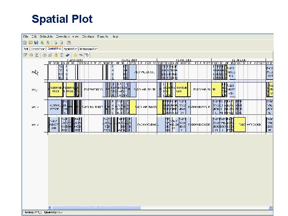Click the MT_1 row label
Screen dimensions: 288x216
[35, 90]
